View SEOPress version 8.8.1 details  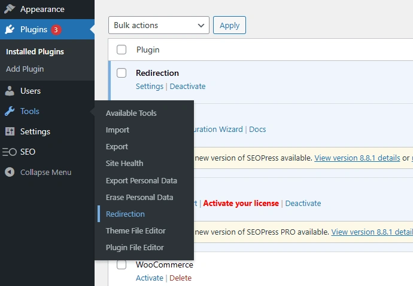coord(357,158)
